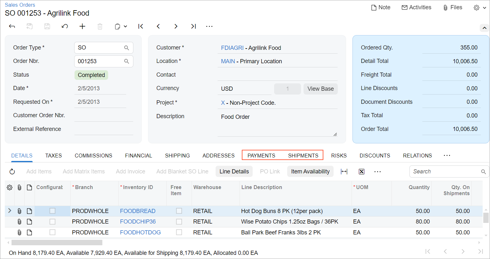Navigate to the next record arrow
Screen dimensions: 490x259
point(176,27)
